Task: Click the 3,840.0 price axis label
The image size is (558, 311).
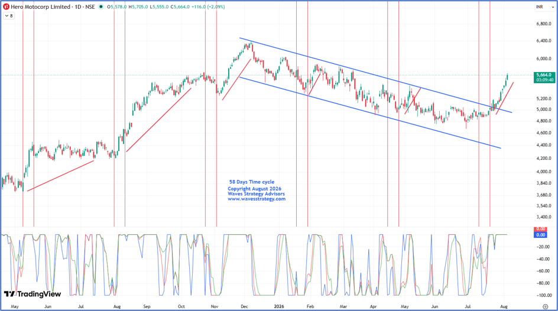Action: click(x=544, y=183)
